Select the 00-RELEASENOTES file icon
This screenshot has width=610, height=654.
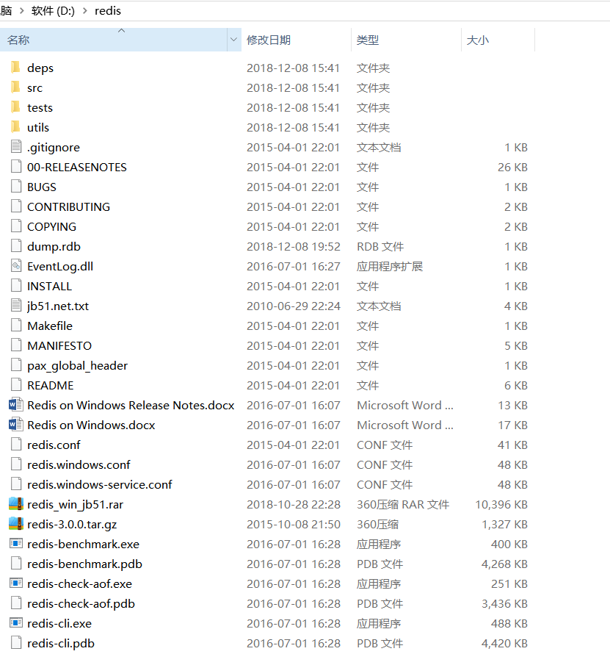pos(16,166)
